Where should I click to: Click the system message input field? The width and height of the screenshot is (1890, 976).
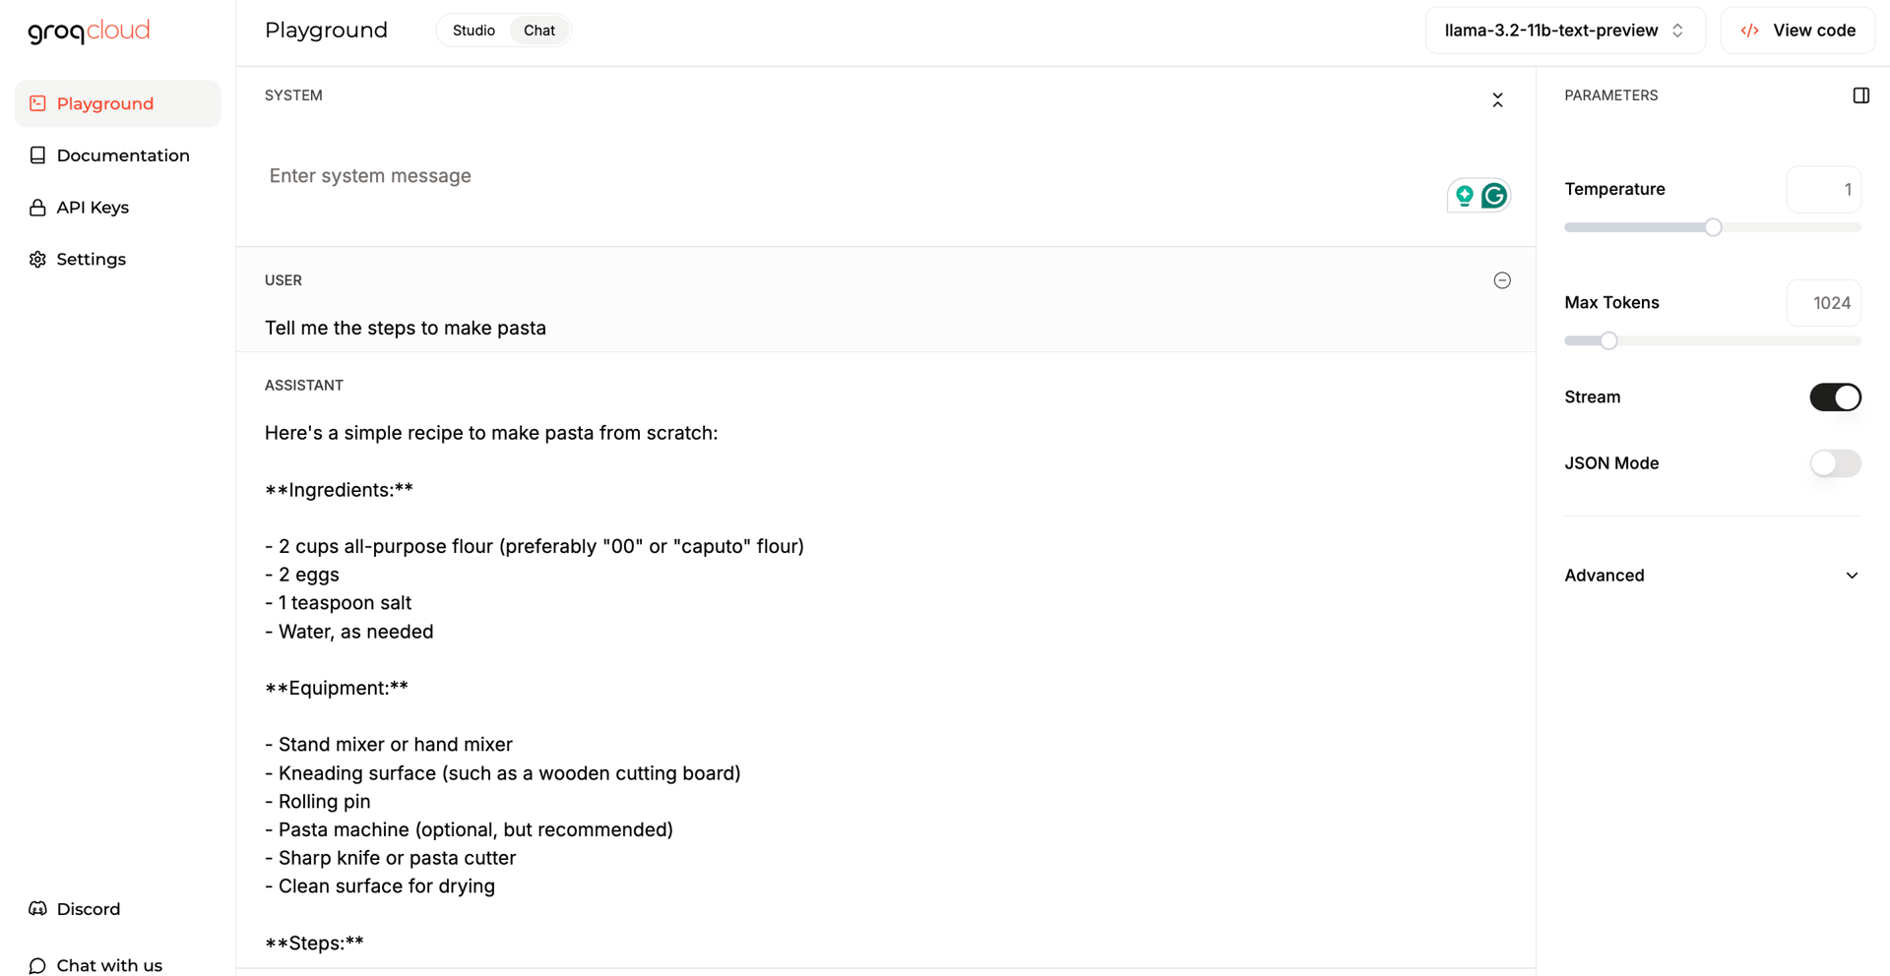coord(847,176)
